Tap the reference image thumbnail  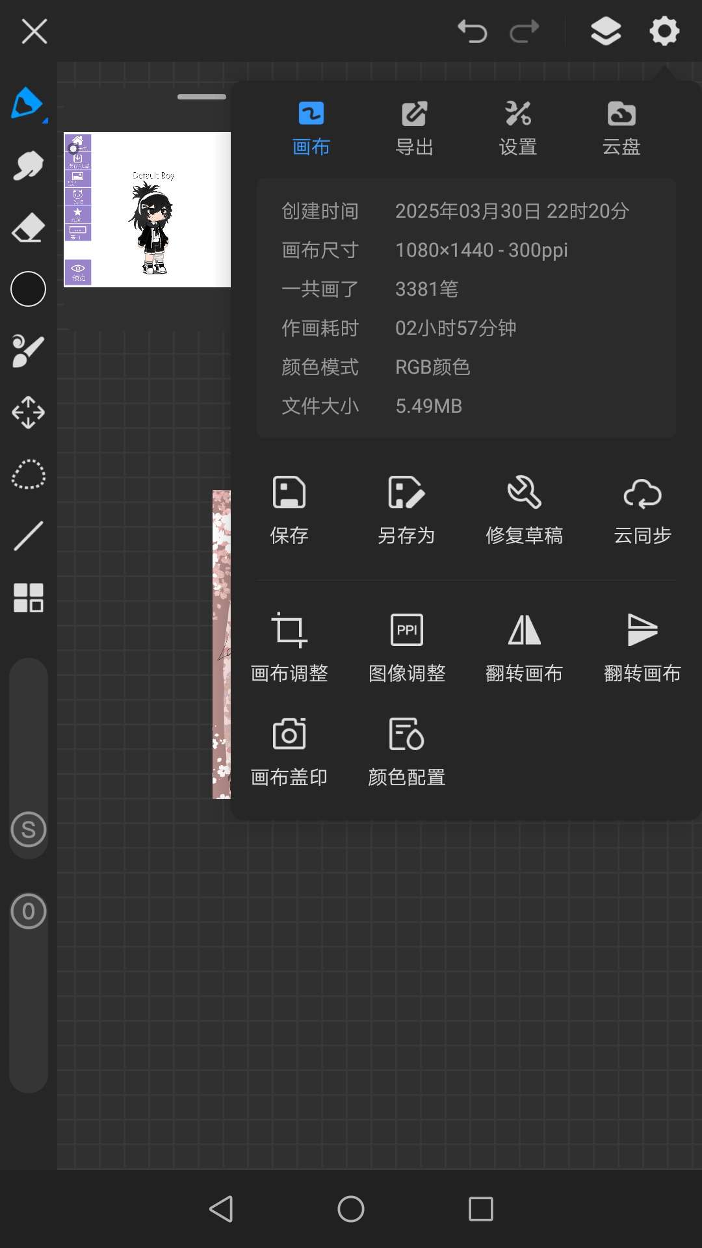tap(148, 209)
